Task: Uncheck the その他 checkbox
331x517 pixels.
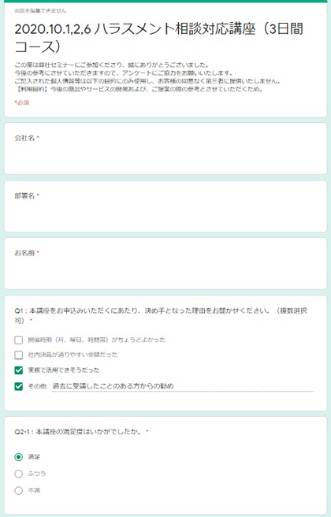Action: 19,386
